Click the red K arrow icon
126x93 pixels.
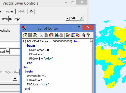pos(78,35)
